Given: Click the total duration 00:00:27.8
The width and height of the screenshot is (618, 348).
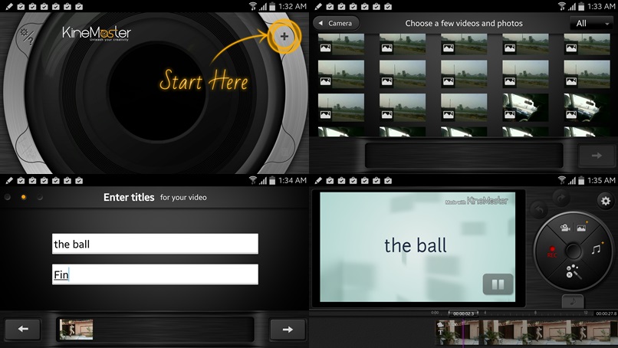Looking at the screenshot, I should tap(606, 314).
